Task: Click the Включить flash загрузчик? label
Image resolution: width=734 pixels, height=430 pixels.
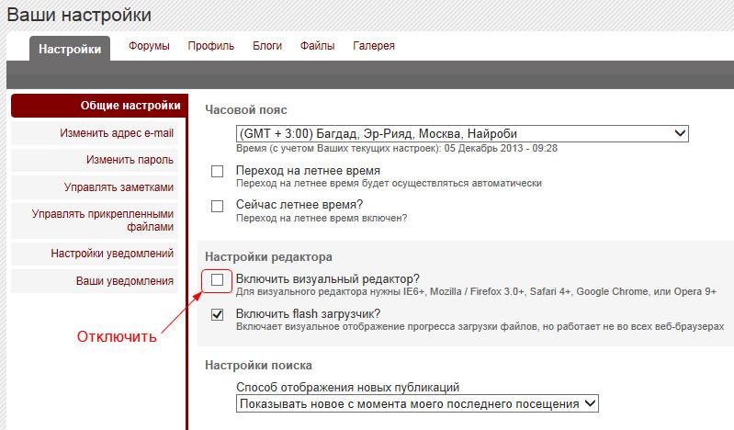Action: click(x=308, y=314)
